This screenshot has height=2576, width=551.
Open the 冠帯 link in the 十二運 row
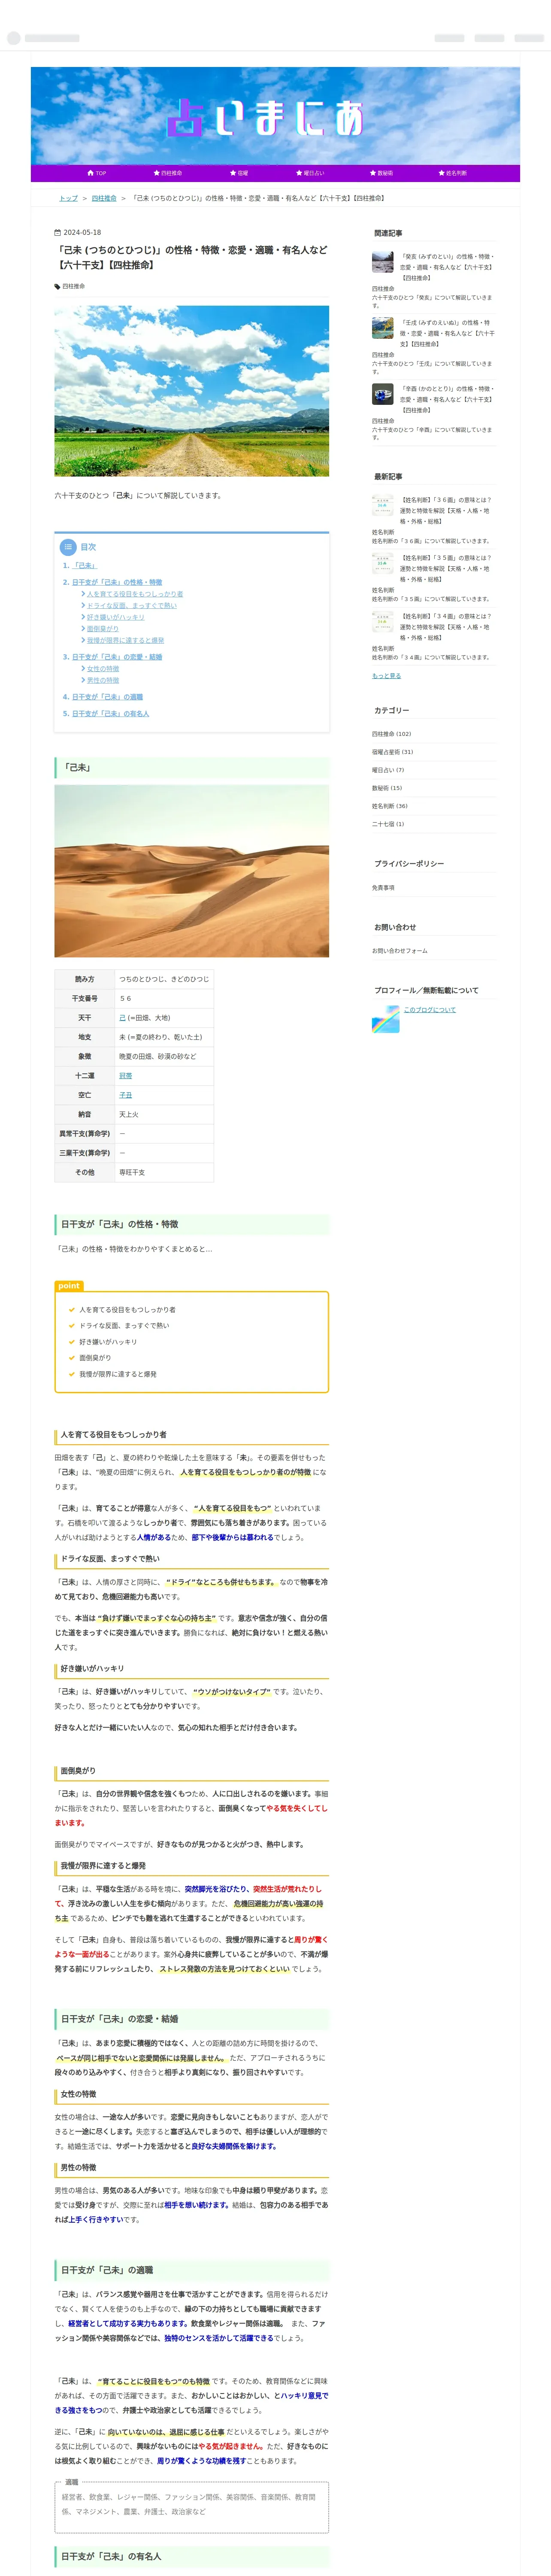pos(125,1076)
